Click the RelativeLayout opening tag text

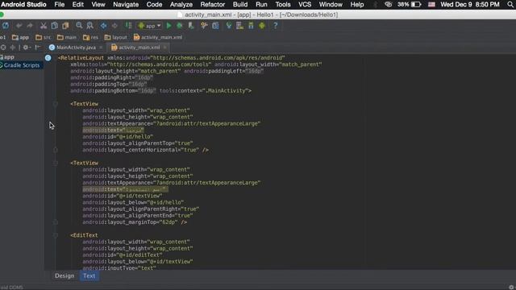tap(81, 58)
